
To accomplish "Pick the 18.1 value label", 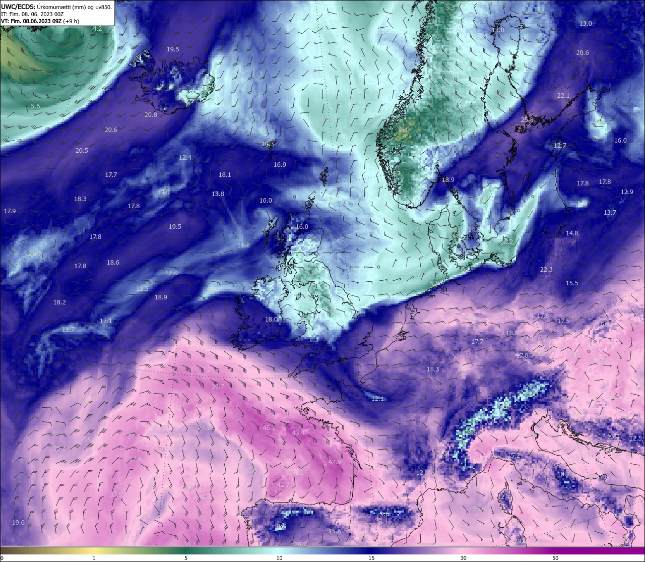I will pos(225,174).
